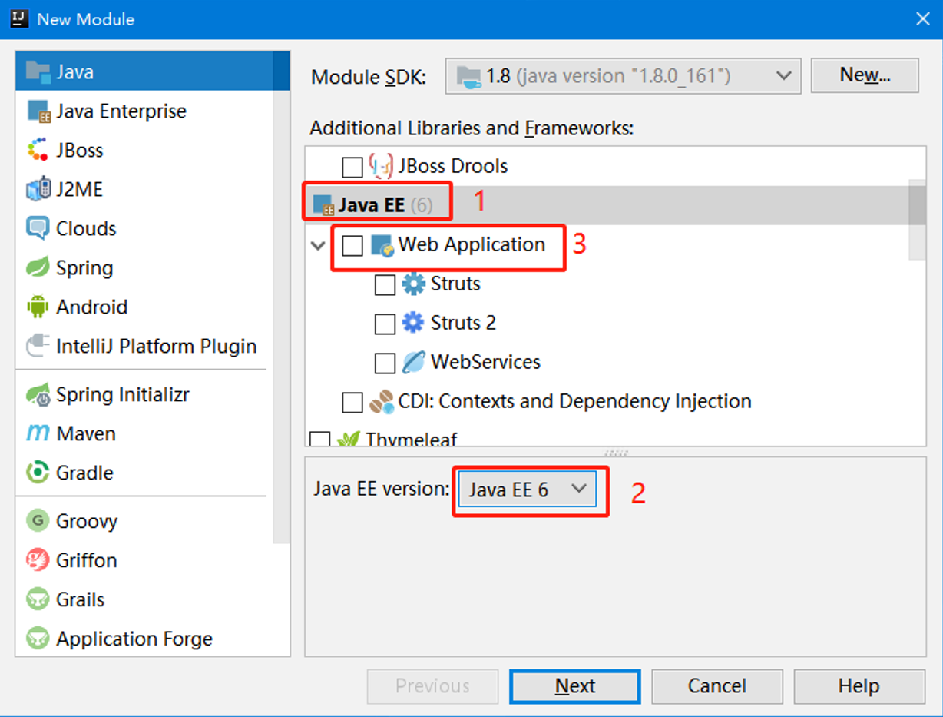Click the "Struts 2" label text

[463, 323]
